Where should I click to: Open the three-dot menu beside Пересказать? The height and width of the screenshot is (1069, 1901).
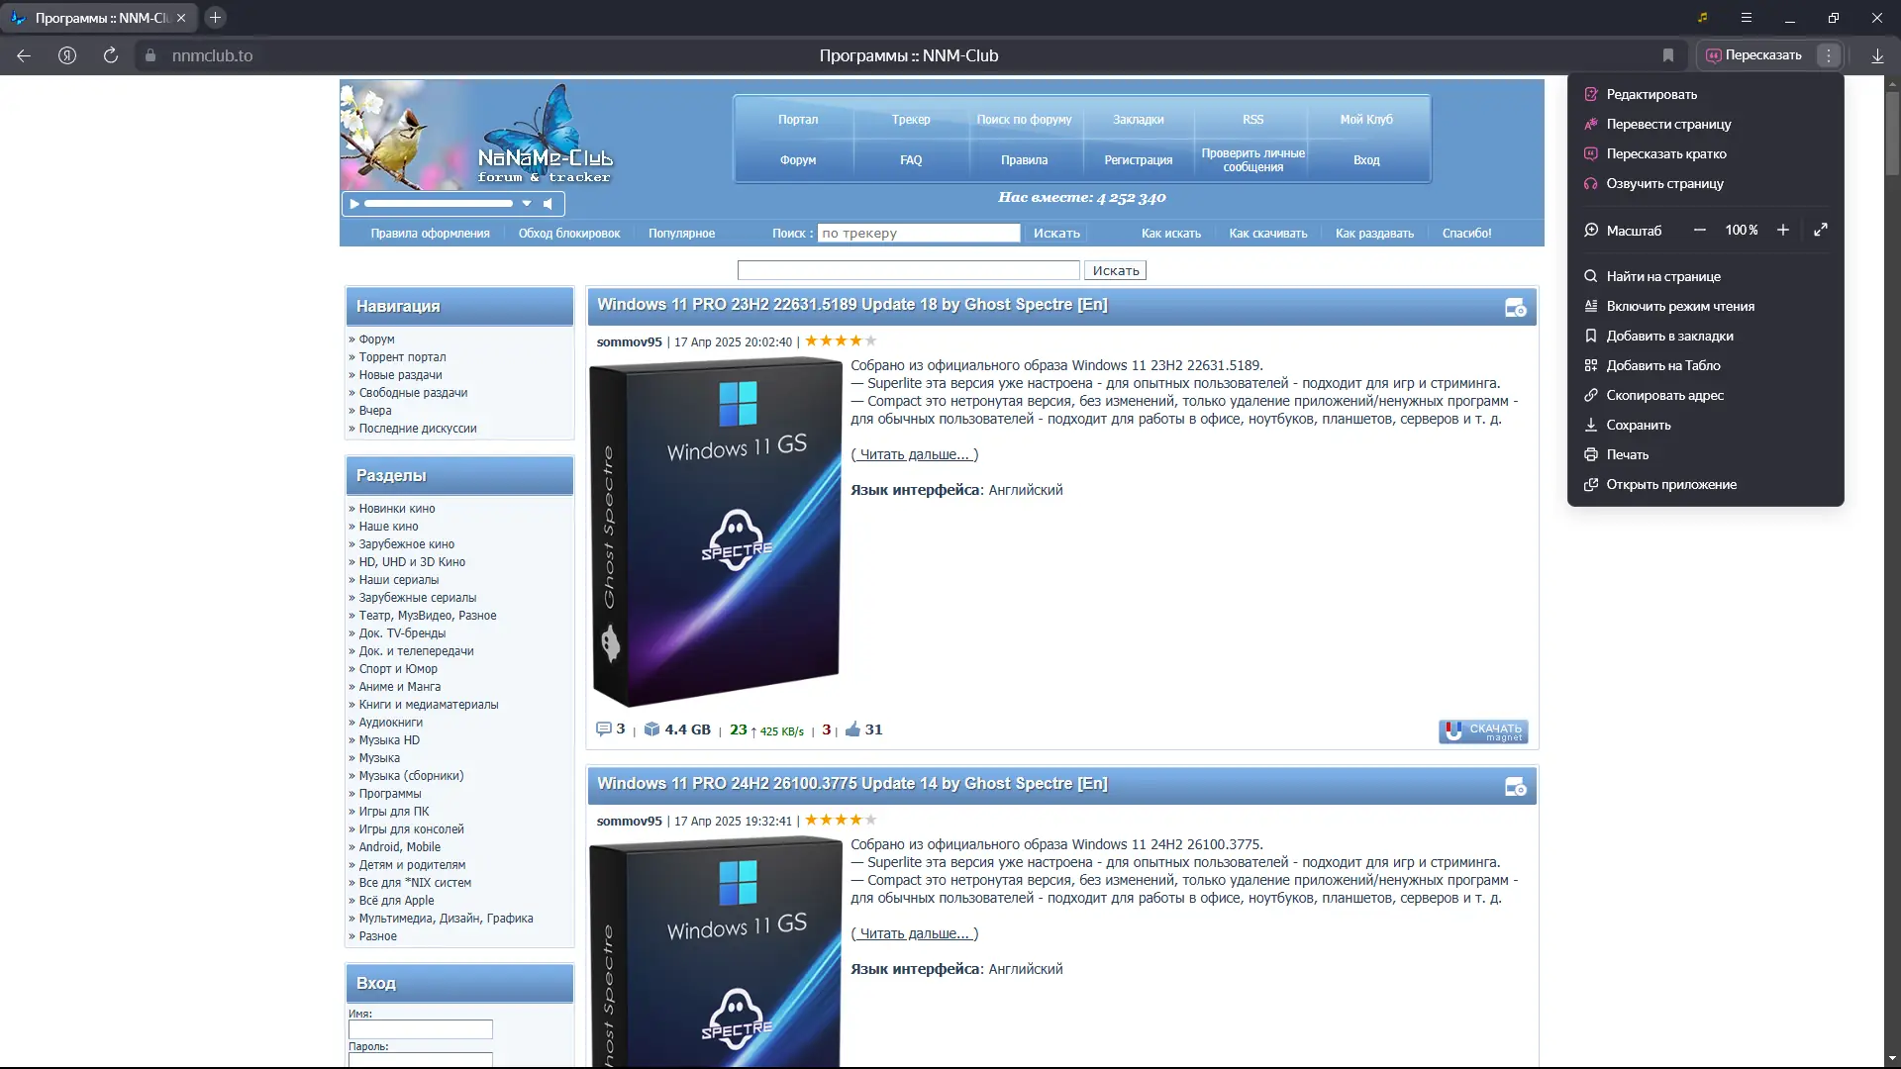1829,55
